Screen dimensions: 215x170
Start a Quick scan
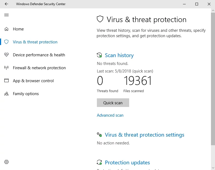[113, 103]
